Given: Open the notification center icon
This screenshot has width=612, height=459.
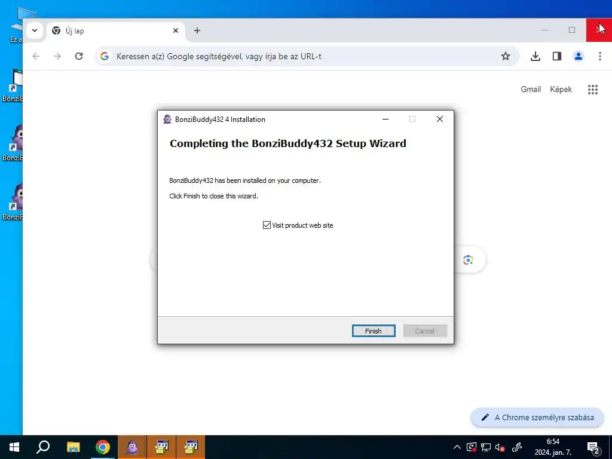Looking at the screenshot, I should tap(593, 447).
